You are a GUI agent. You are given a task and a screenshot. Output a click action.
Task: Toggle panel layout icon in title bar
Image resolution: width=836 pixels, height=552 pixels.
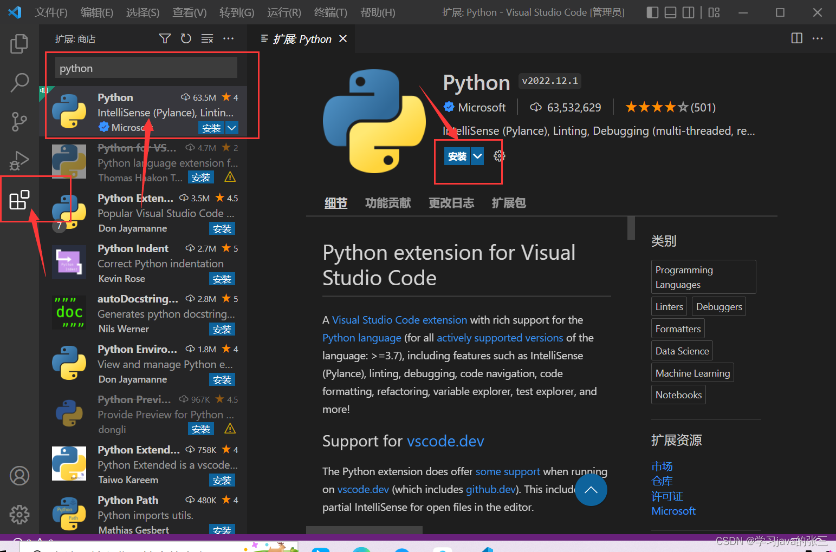coord(670,12)
